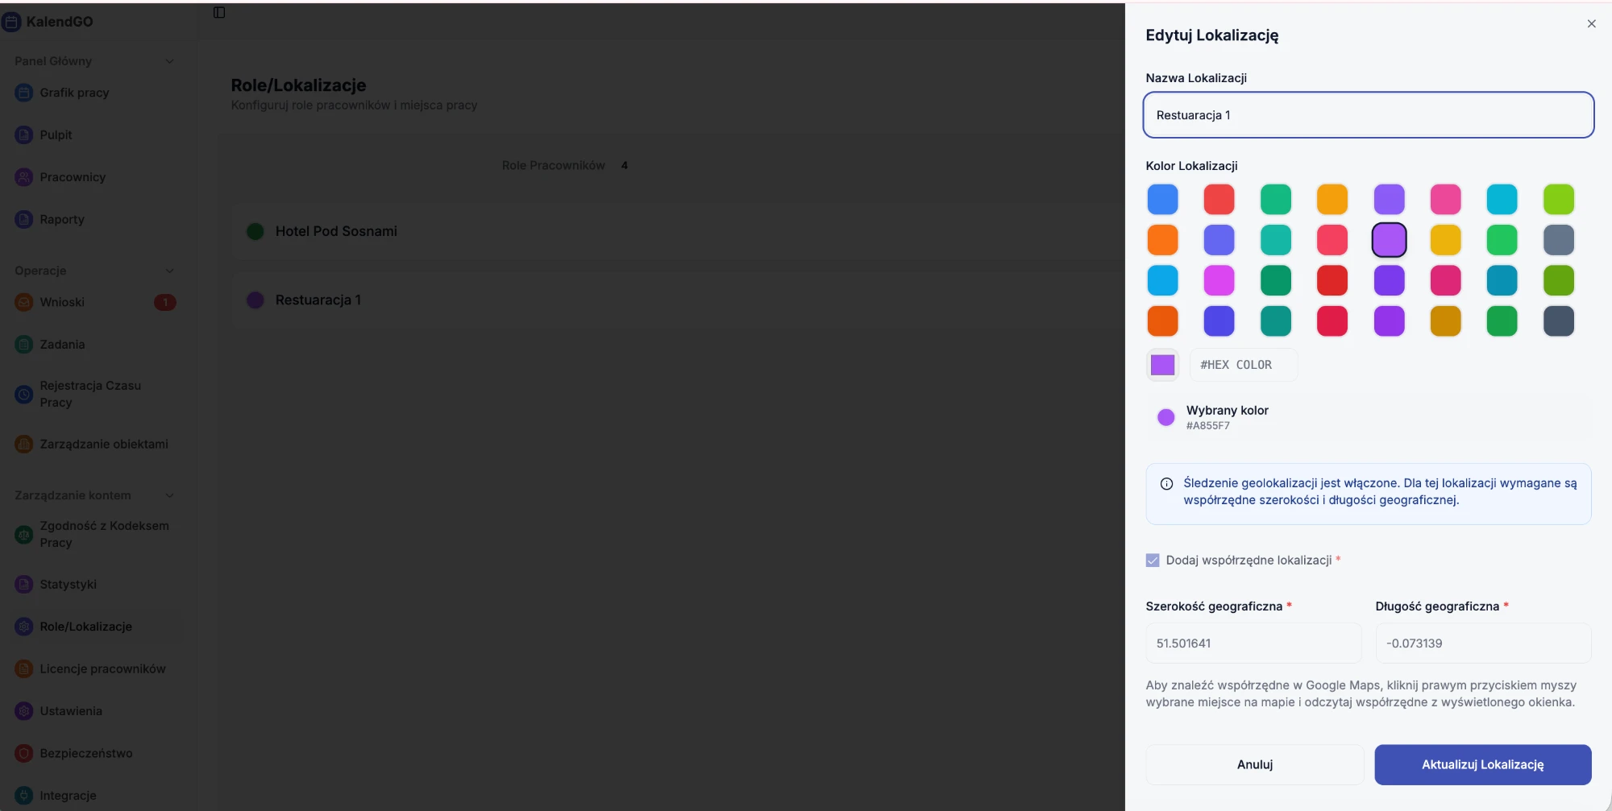1612x811 pixels.
Task: Choose the slate gray swatch in second row
Action: (1559, 240)
